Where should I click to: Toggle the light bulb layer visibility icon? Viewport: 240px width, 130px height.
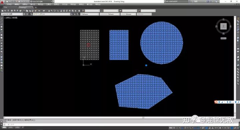pos(34,14)
